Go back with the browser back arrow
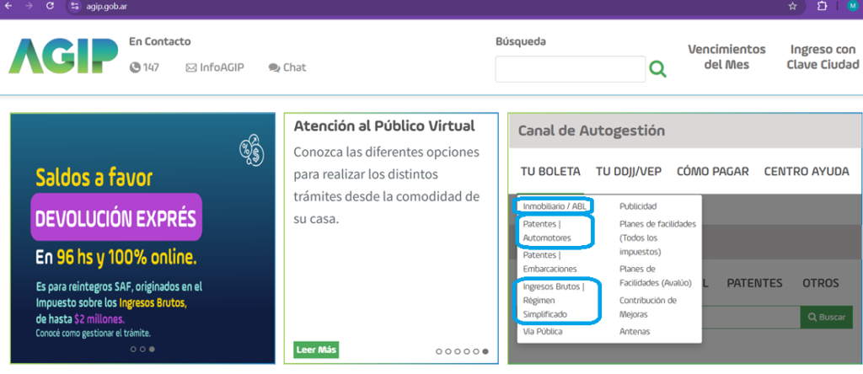The image size is (863, 374). (9, 6)
